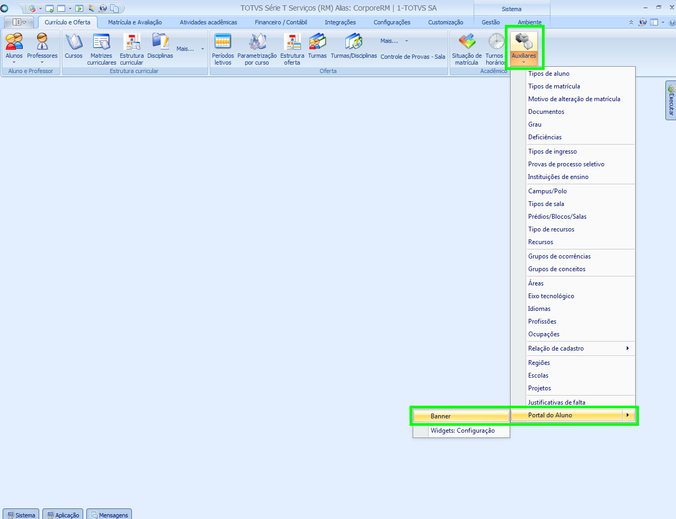Choose Tipos de aluno menu item
The height and width of the screenshot is (519, 676).
pos(573,74)
